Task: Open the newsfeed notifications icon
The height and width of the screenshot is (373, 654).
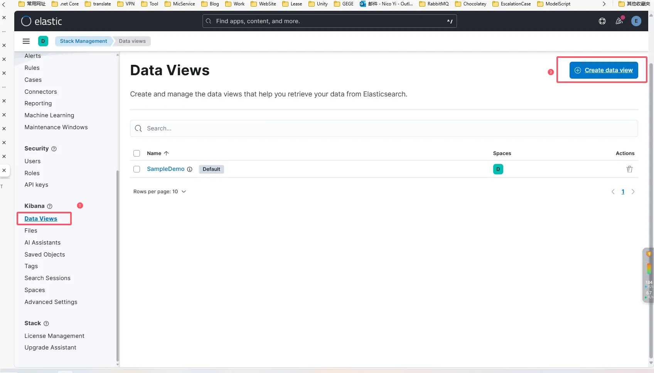Action: coord(619,21)
